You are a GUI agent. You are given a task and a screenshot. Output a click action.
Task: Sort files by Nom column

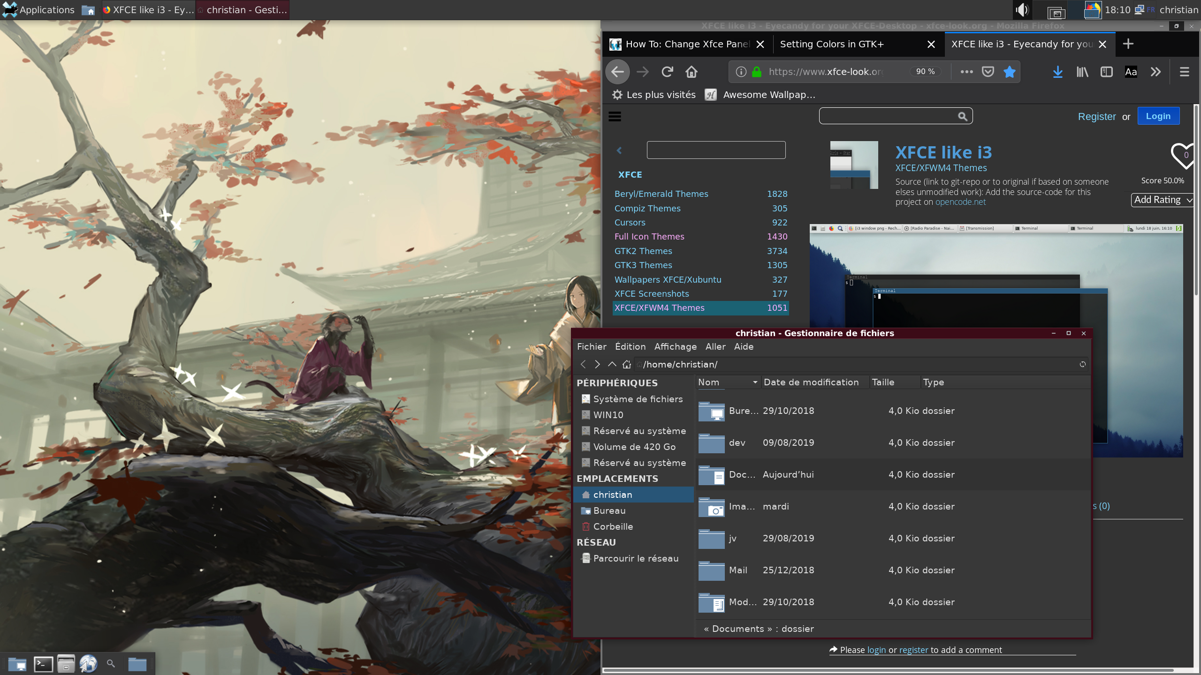click(x=728, y=382)
